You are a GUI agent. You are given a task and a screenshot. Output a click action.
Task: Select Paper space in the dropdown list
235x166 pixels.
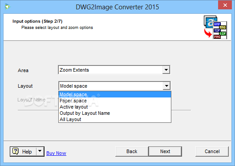[x=115, y=101]
